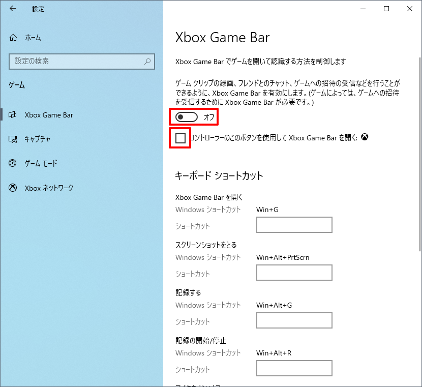Click the オフ toggle state label
This screenshot has height=387, width=422.
click(209, 117)
